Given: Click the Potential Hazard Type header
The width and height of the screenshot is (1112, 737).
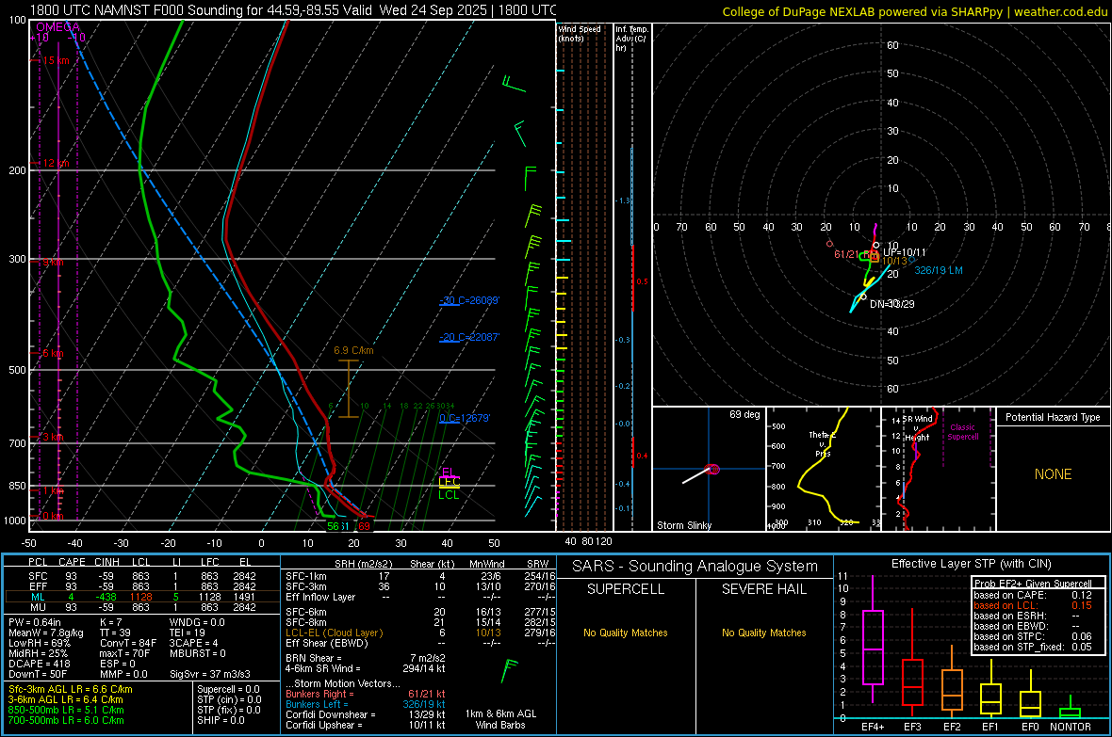Looking at the screenshot, I should [x=1053, y=417].
